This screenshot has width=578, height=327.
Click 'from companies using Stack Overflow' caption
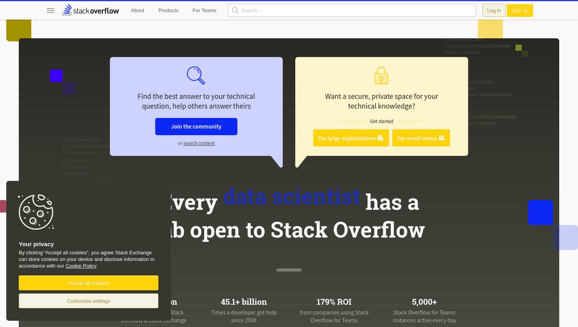(x=334, y=316)
